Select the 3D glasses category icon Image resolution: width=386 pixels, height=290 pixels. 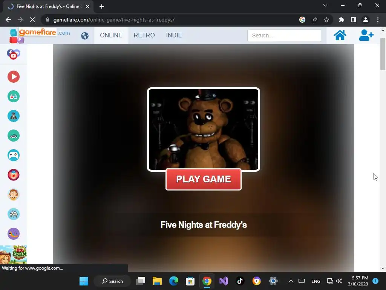(x=14, y=96)
